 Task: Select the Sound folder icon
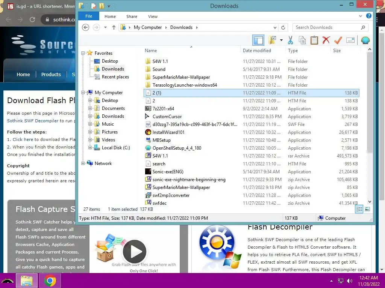(x=148, y=69)
